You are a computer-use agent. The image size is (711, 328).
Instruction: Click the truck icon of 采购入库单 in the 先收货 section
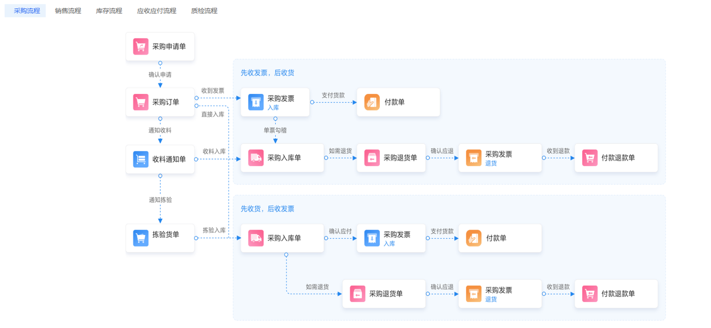coord(256,238)
